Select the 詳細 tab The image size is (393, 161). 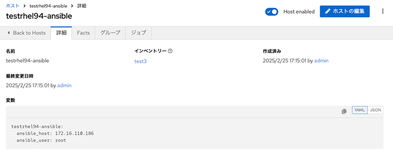[x=61, y=33]
